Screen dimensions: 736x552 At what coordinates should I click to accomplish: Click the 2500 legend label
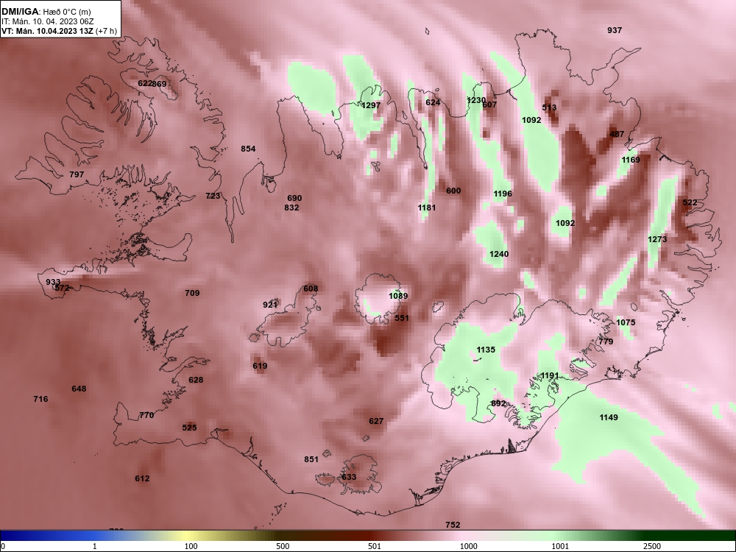(652, 546)
